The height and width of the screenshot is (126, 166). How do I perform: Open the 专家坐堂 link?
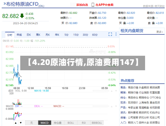133,108
